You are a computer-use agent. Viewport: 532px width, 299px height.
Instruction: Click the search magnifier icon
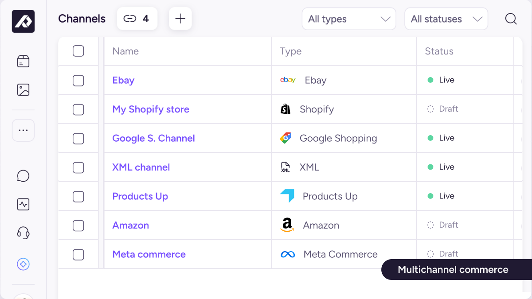(511, 19)
